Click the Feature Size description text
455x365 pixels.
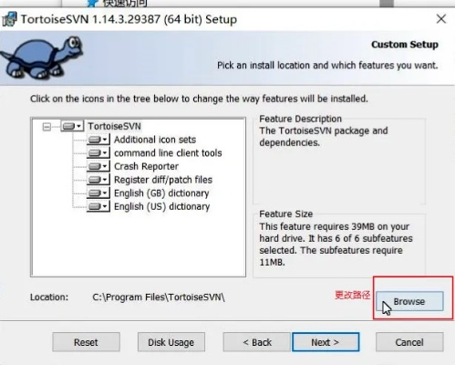point(336,245)
